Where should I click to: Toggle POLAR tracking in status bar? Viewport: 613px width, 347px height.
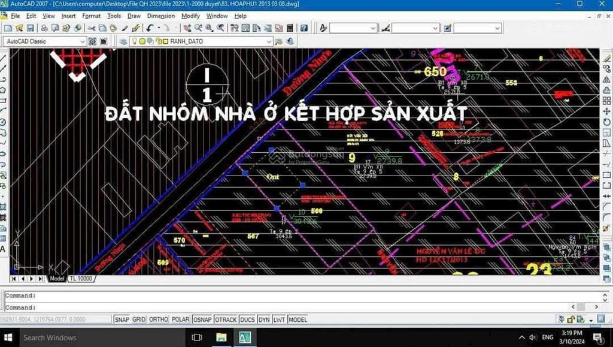pyautogui.click(x=180, y=319)
